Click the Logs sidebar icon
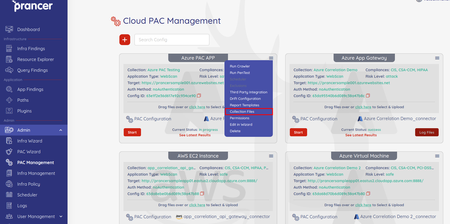 [x=9, y=205]
